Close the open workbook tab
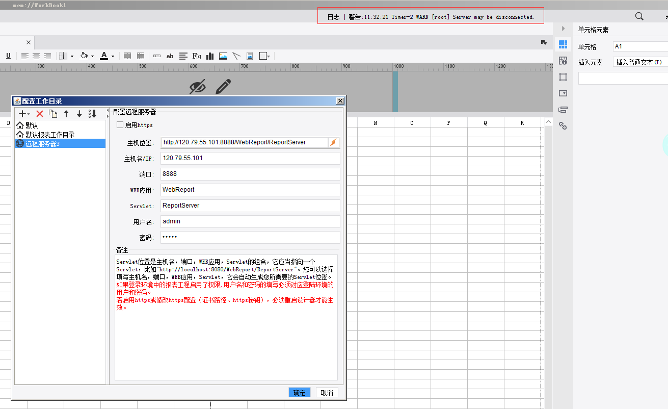The image size is (668, 409). (29, 42)
